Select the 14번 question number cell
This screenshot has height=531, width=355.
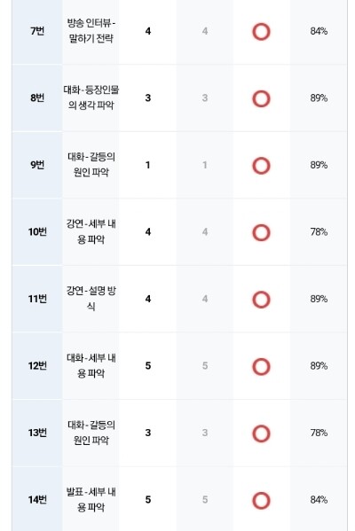point(37,499)
